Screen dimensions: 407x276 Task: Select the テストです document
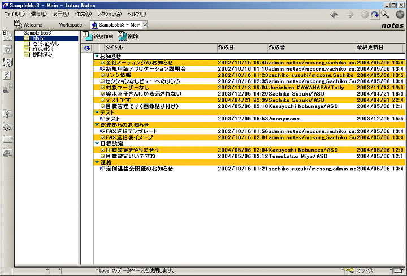point(249,100)
